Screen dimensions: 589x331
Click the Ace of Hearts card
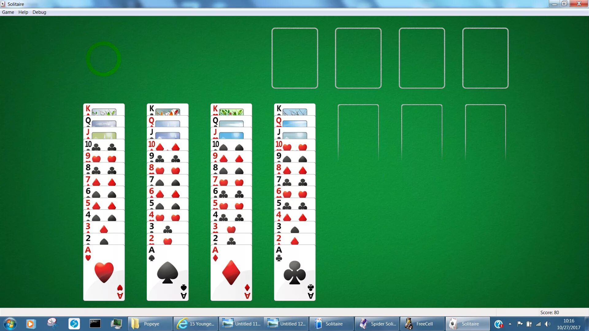point(104,273)
